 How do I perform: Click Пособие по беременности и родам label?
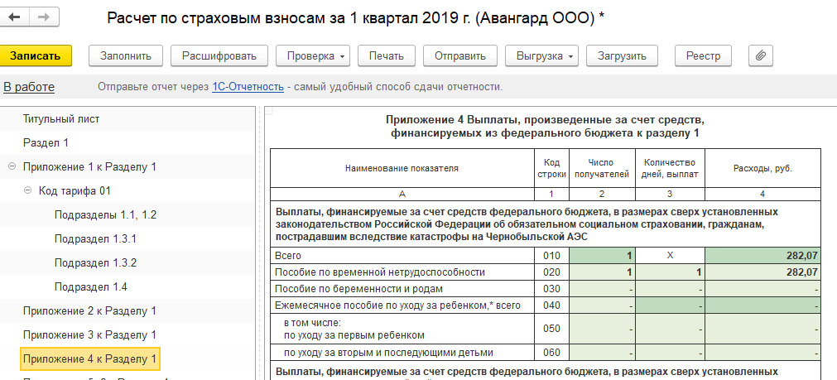[358, 289]
